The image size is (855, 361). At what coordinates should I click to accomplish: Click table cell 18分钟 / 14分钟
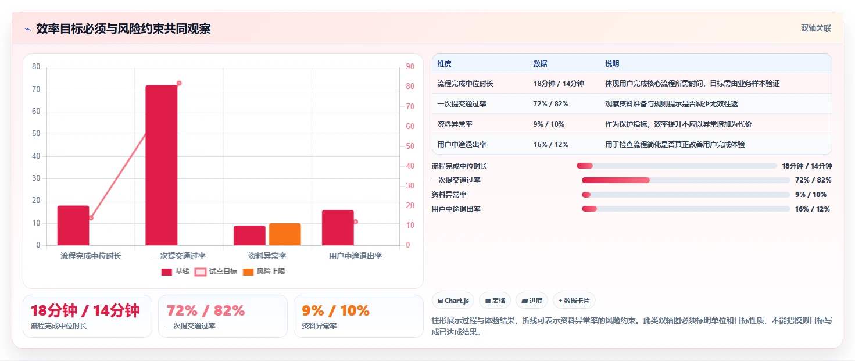(559, 84)
